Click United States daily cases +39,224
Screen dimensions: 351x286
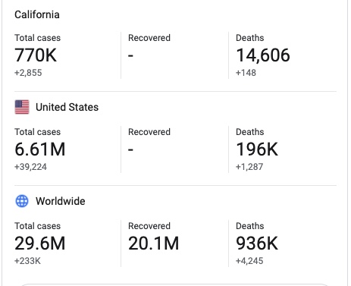tap(30, 167)
